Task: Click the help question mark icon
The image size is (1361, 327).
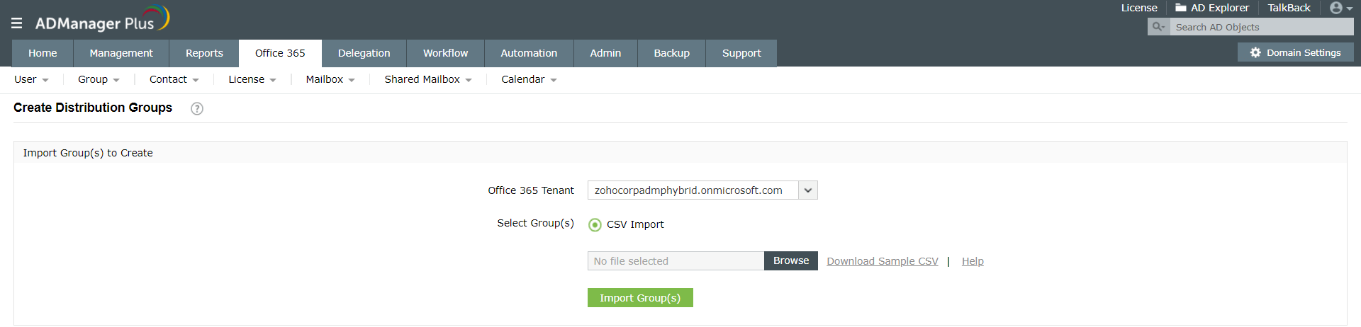Action: (197, 108)
